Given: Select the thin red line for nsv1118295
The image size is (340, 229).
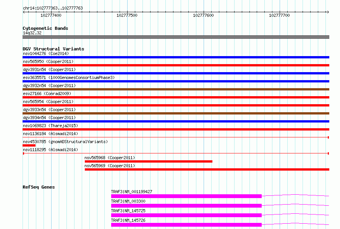Looking at the screenshot, I should pos(176,153).
